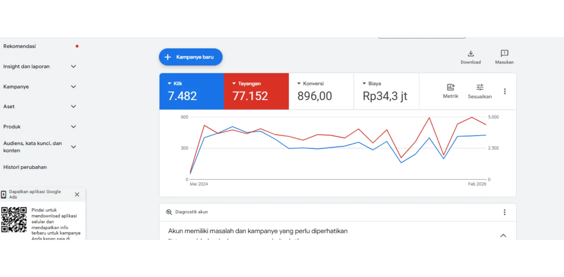Expand the Aset sidebar section
Image resolution: width=564 pixels, height=277 pixels.
[73, 107]
